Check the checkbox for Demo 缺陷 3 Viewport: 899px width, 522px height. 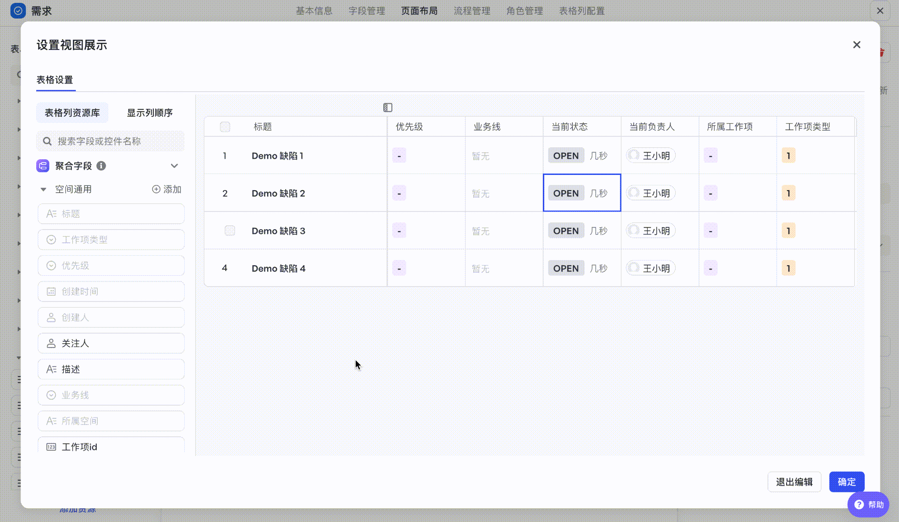230,231
